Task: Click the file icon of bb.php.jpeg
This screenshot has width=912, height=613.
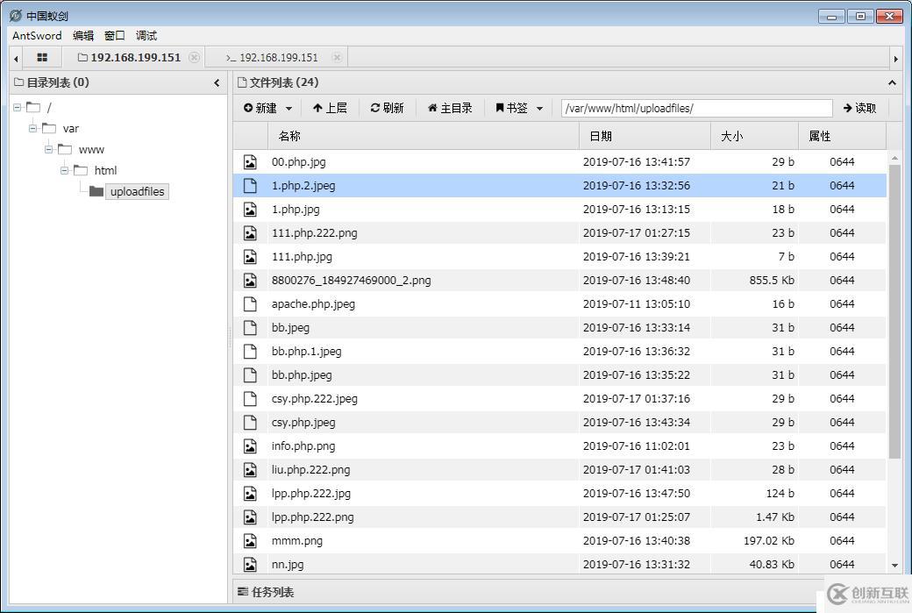Action: (250, 375)
